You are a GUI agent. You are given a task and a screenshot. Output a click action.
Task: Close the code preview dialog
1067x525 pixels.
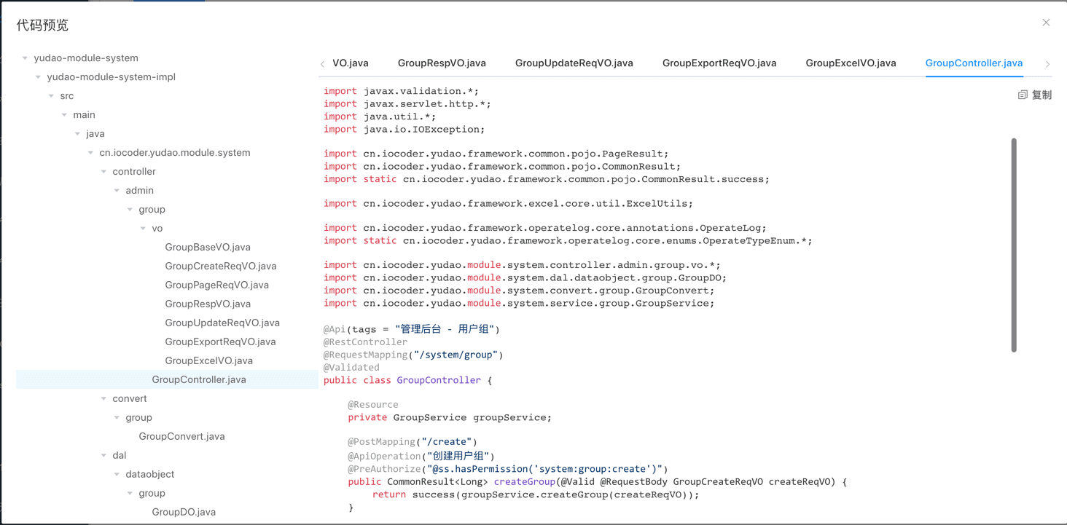pos(1046,23)
